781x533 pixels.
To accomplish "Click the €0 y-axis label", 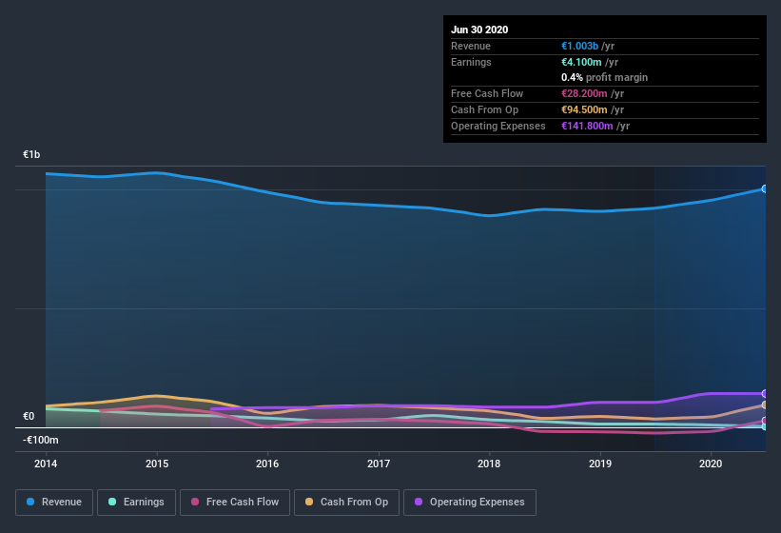I will pos(29,416).
